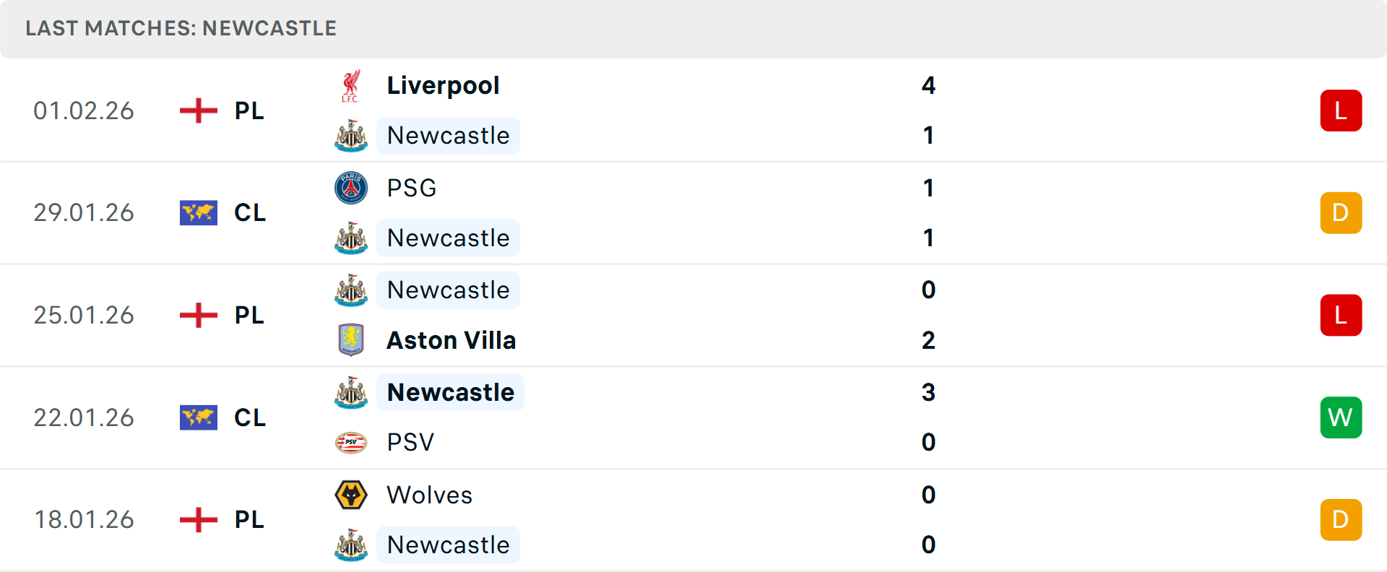Screen dimensions: 1387x572
Task: Click the Wolves club crest icon
Action: pyautogui.click(x=351, y=495)
